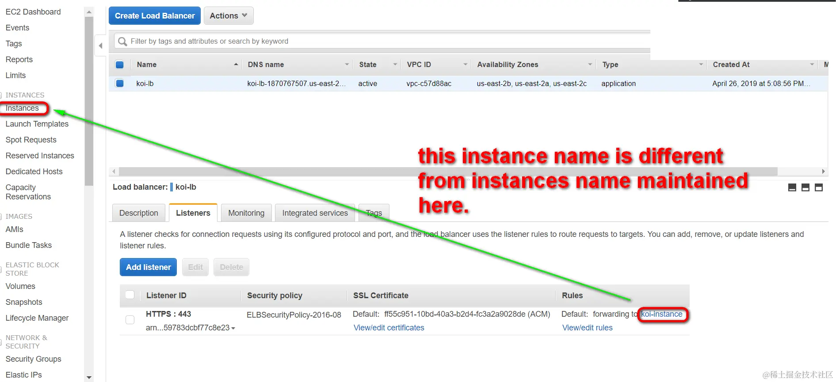Open VPC ID column sort arrow
836x382 pixels.
point(465,64)
